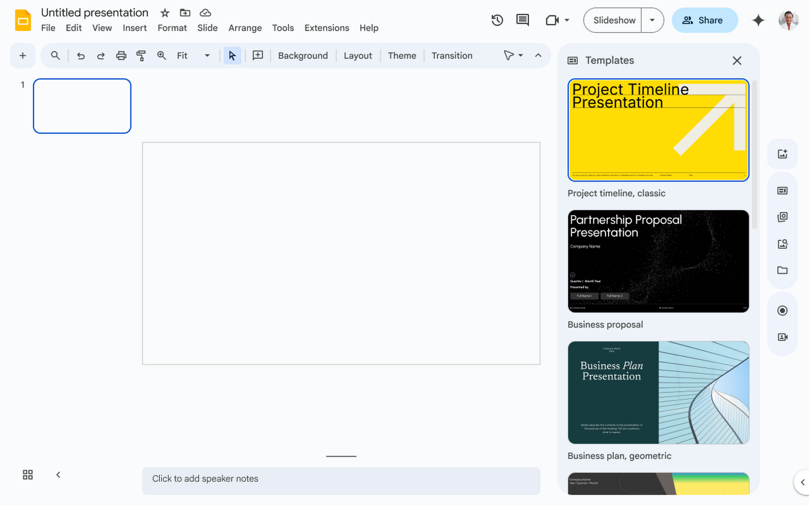Click to add speaker notes
The height and width of the screenshot is (505, 809).
point(341,481)
